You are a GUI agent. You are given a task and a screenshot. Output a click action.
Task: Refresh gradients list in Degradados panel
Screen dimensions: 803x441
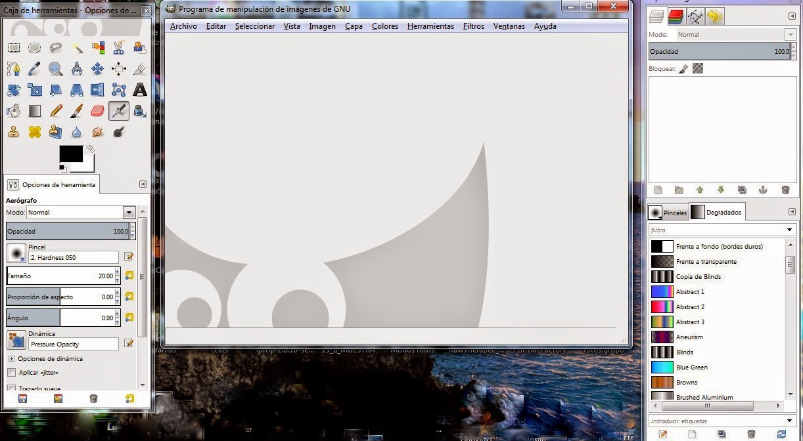781,434
